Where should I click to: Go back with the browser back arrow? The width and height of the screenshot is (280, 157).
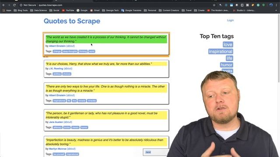4,5
